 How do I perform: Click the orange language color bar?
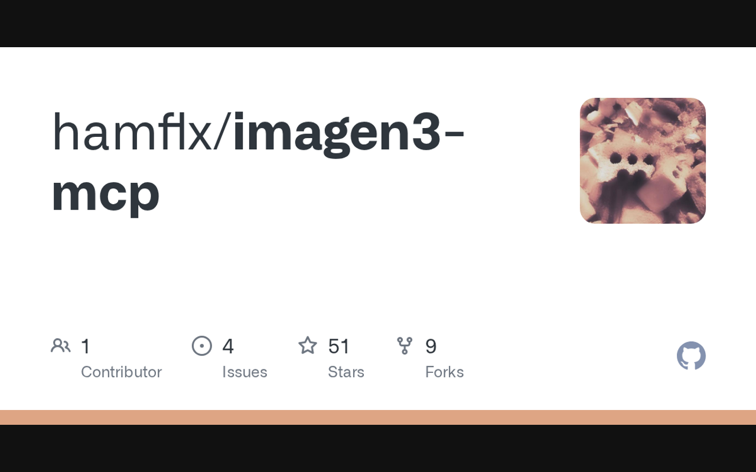378,417
